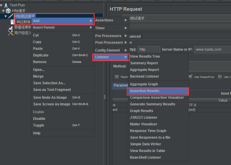Viewport: 231px width, 165px height.
Task: Add an Aggregate Graph listener
Action: click(x=158, y=84)
